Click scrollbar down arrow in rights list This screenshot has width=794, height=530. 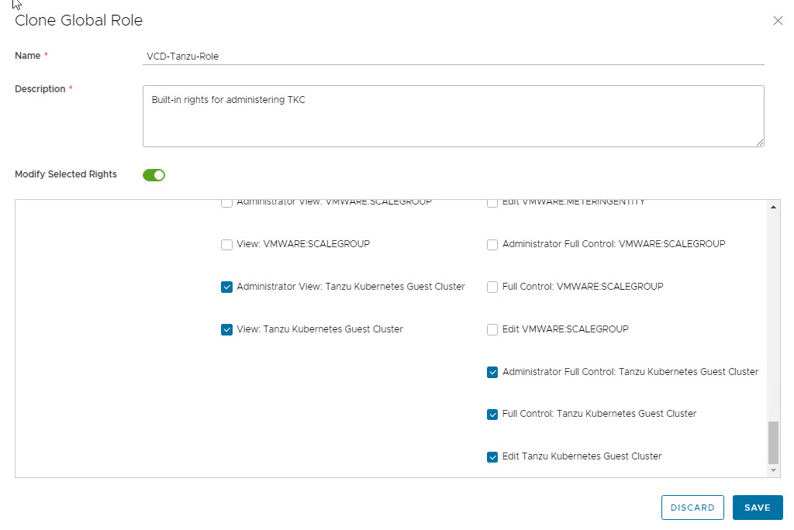(773, 470)
